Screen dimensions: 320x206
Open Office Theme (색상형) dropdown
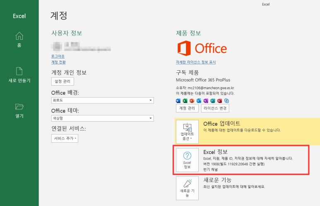point(102,118)
